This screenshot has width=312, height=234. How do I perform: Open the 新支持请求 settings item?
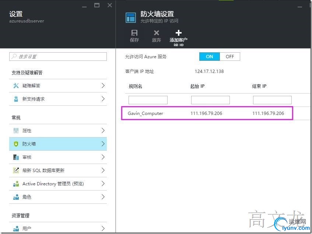[58, 99]
